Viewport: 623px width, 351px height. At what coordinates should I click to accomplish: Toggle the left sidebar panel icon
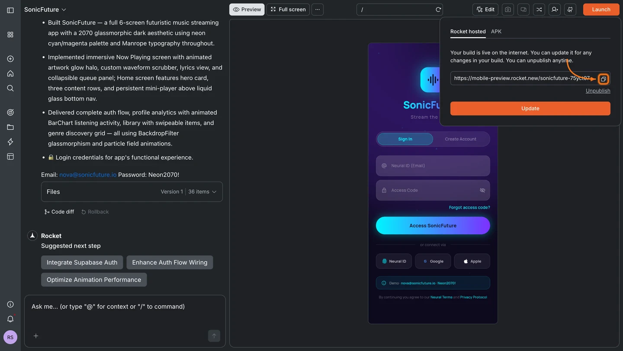click(10, 10)
